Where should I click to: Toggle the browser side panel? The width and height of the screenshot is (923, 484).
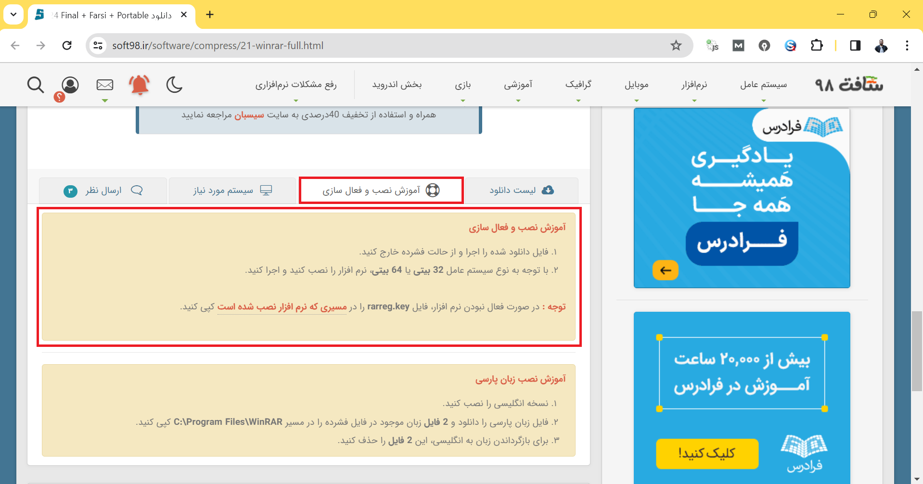click(x=855, y=46)
